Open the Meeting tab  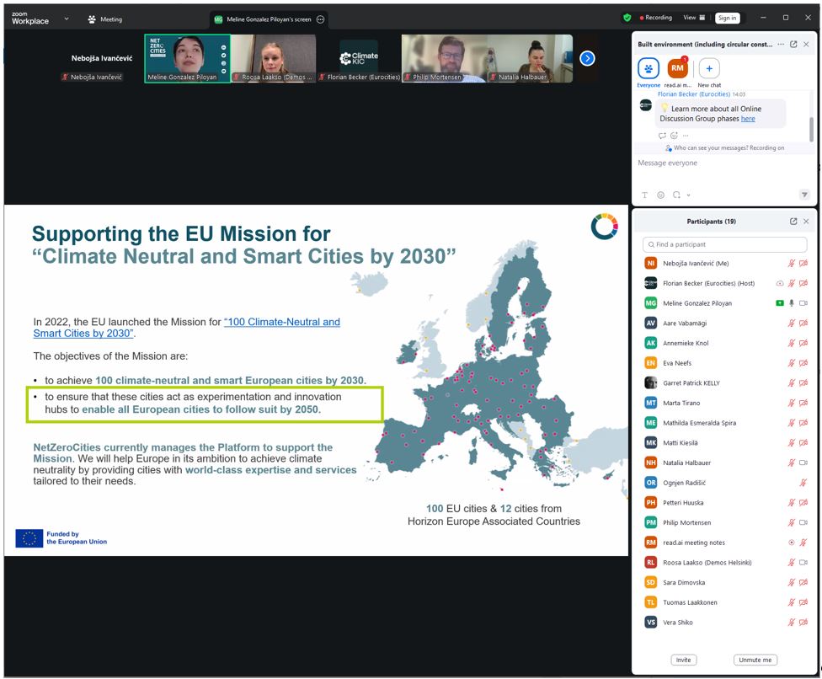pos(105,19)
